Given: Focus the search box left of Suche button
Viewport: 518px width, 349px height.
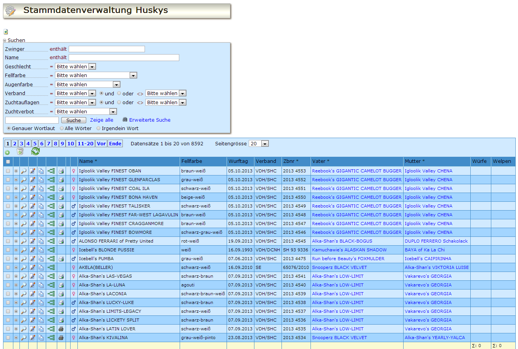Looking at the screenshot, I should 32,120.
